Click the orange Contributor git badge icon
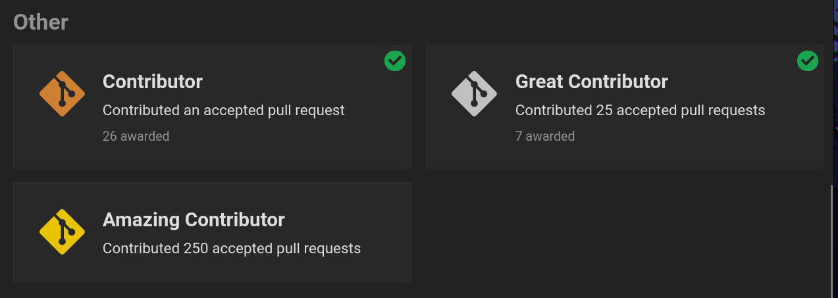This screenshot has width=838, height=298. pos(62,94)
